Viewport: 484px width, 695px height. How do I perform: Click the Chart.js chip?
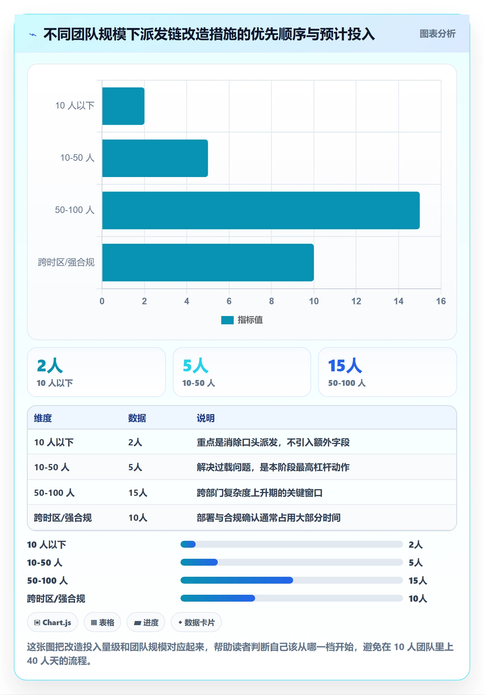tap(53, 622)
